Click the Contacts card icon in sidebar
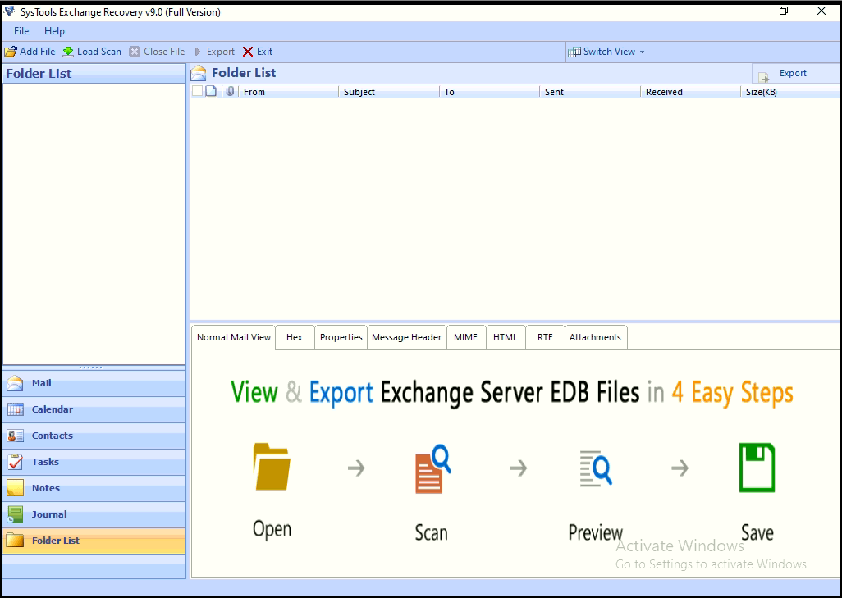The width and height of the screenshot is (842, 598). (15, 436)
